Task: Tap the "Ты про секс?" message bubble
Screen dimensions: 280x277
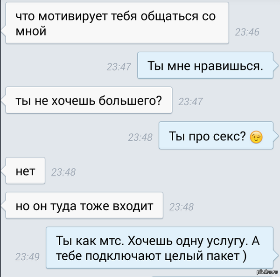Action: [216, 135]
